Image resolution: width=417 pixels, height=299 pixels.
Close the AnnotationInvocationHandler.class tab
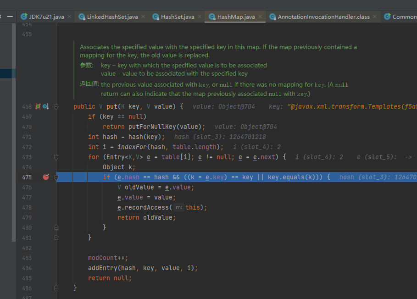375,17
